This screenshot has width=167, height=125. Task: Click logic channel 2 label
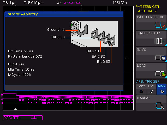pos(2,100)
